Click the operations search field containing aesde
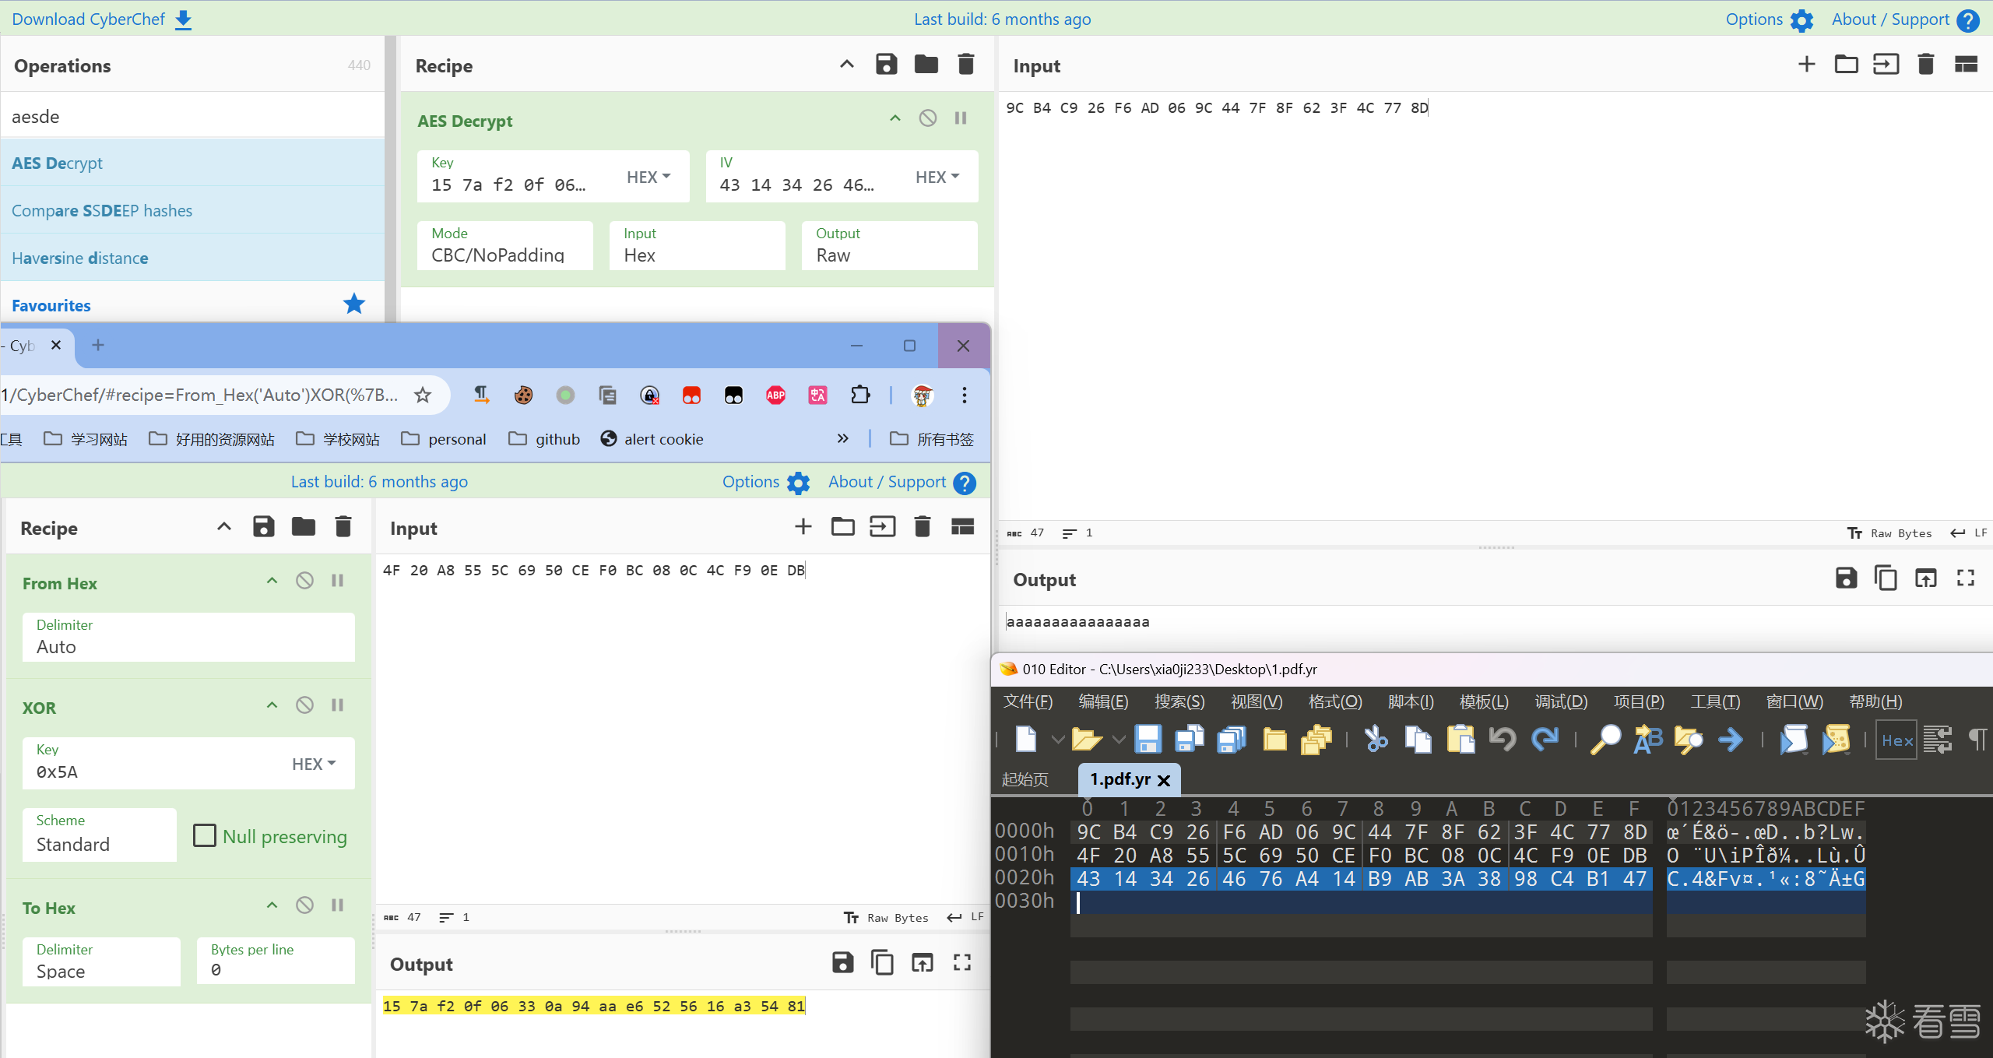 [192, 117]
